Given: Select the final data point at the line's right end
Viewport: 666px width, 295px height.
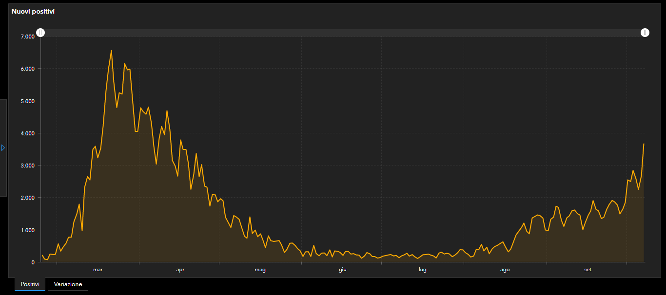Looking at the screenshot, I should [x=644, y=144].
